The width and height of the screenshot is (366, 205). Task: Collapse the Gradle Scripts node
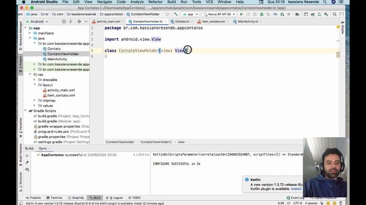(26, 111)
